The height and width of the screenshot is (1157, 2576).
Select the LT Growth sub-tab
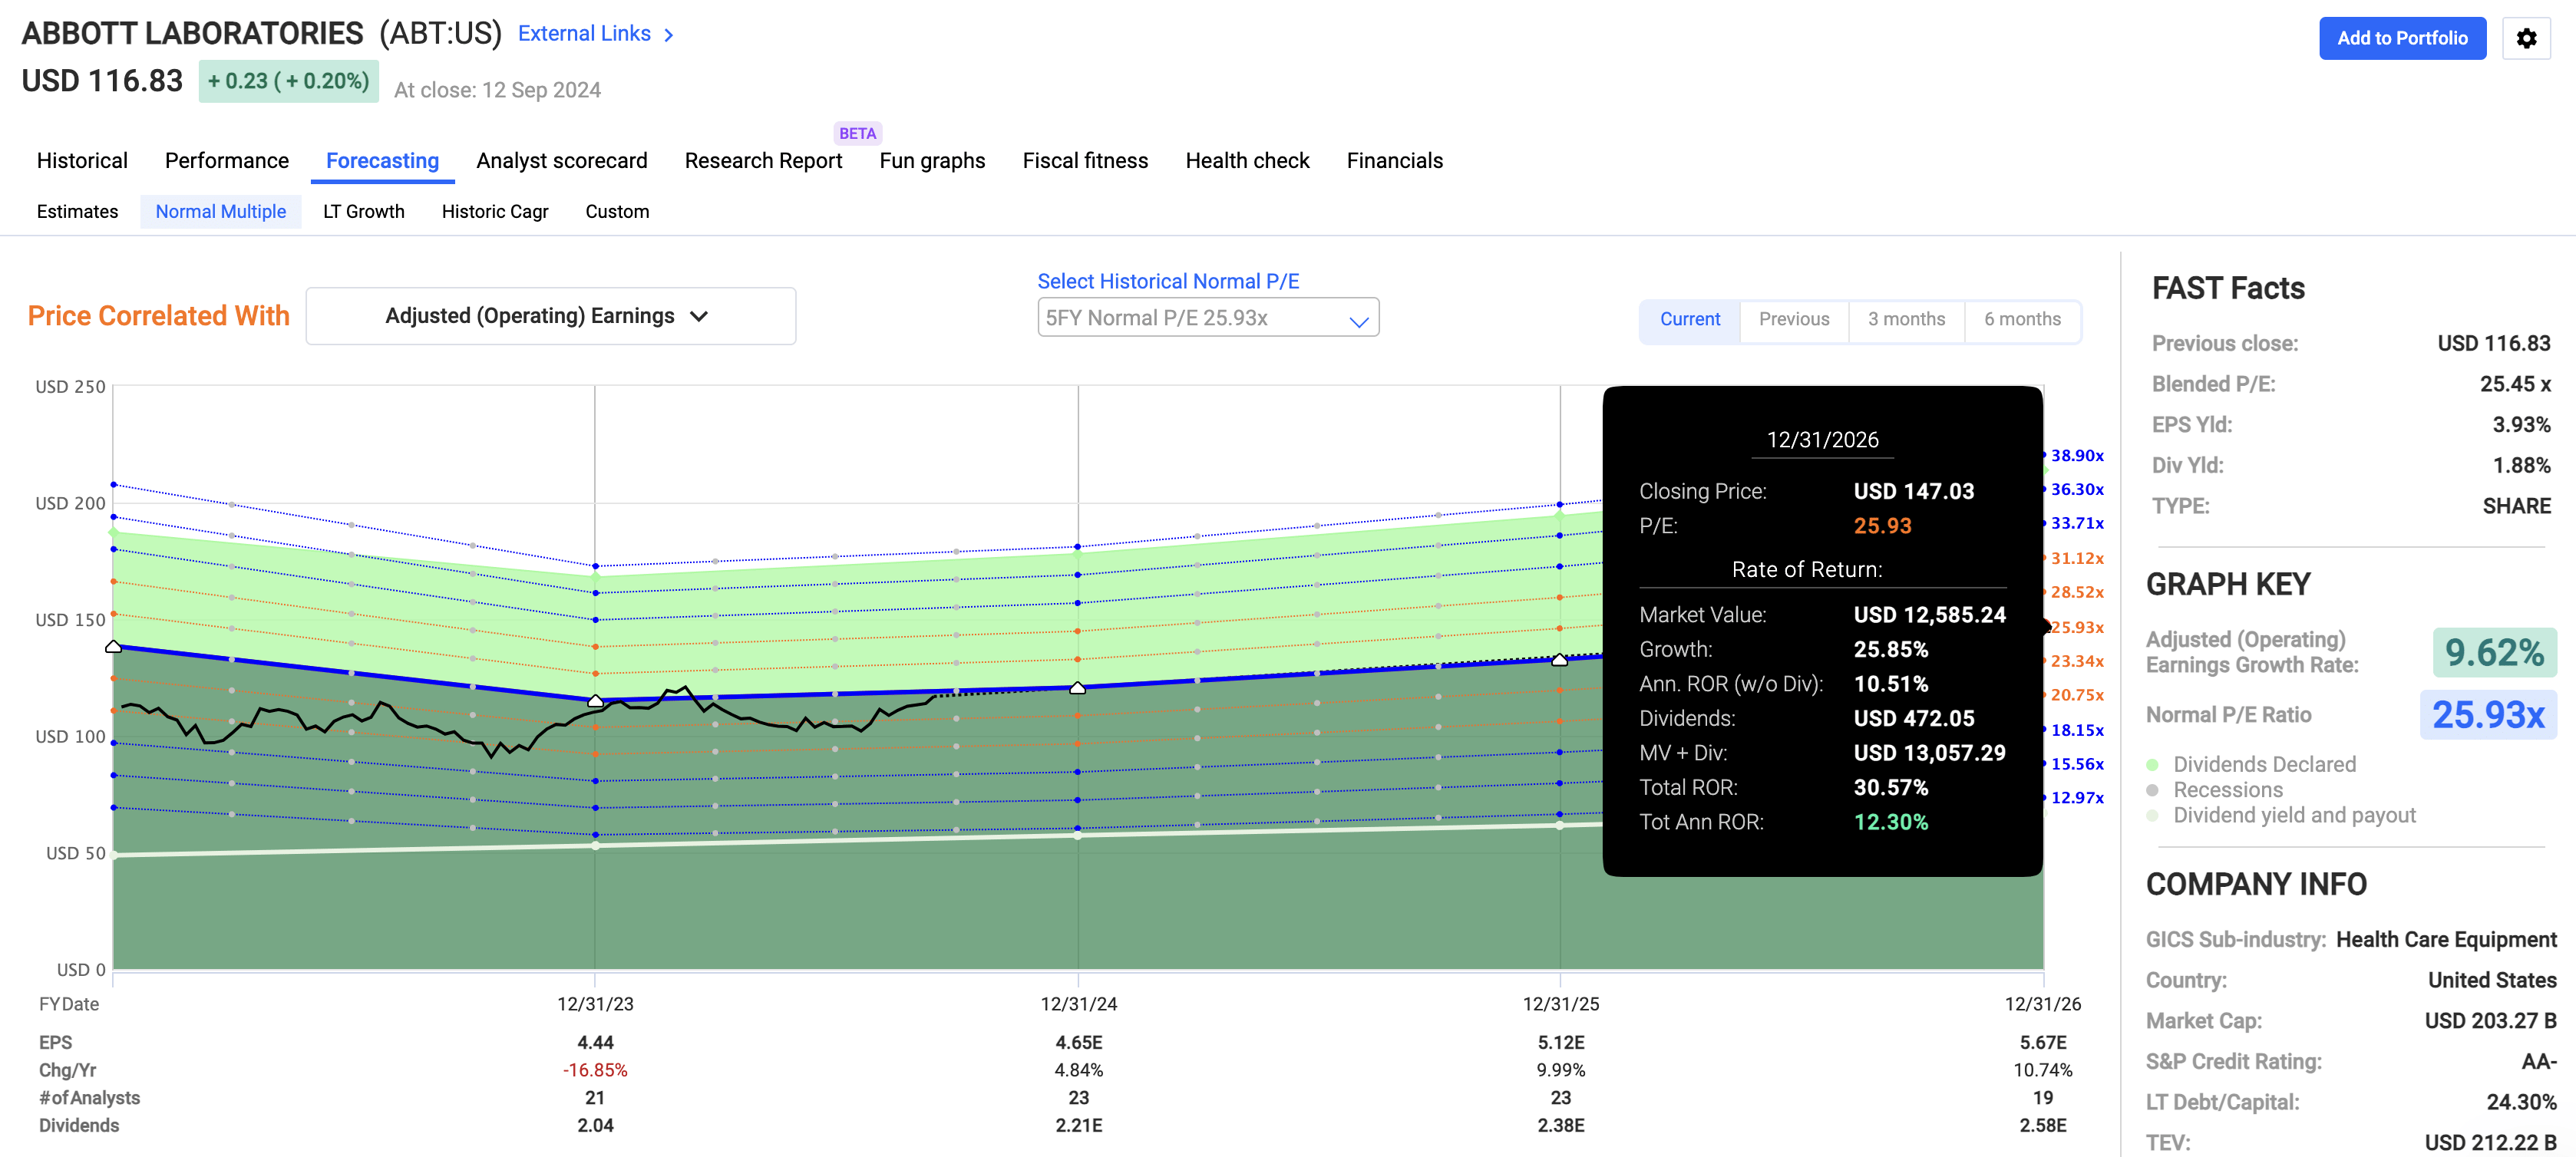363,212
